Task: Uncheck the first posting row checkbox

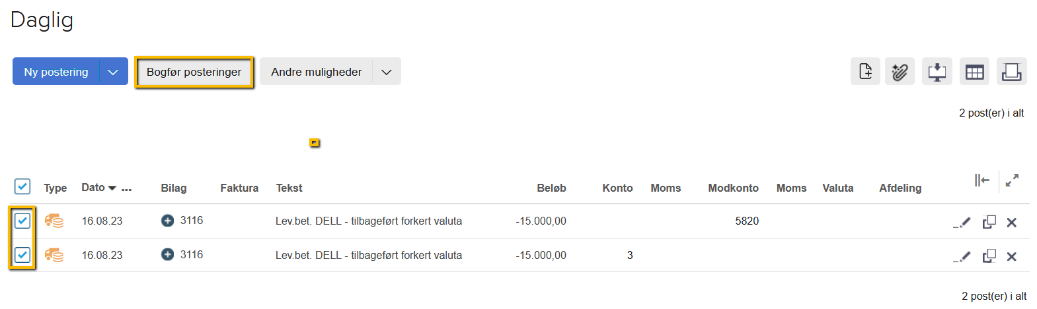Action: click(22, 221)
